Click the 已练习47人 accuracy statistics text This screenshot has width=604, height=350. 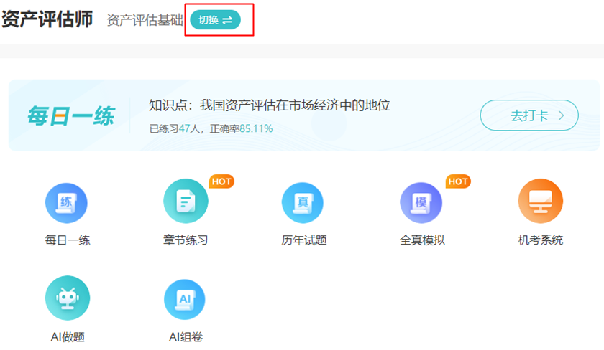tap(211, 128)
